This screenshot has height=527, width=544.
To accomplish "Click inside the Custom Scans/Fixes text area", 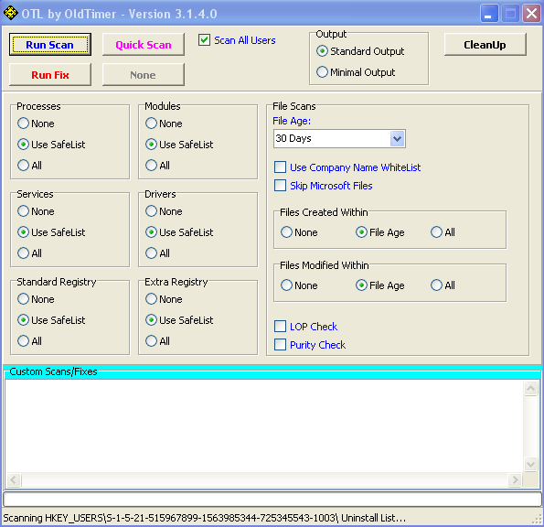I will click(x=264, y=426).
